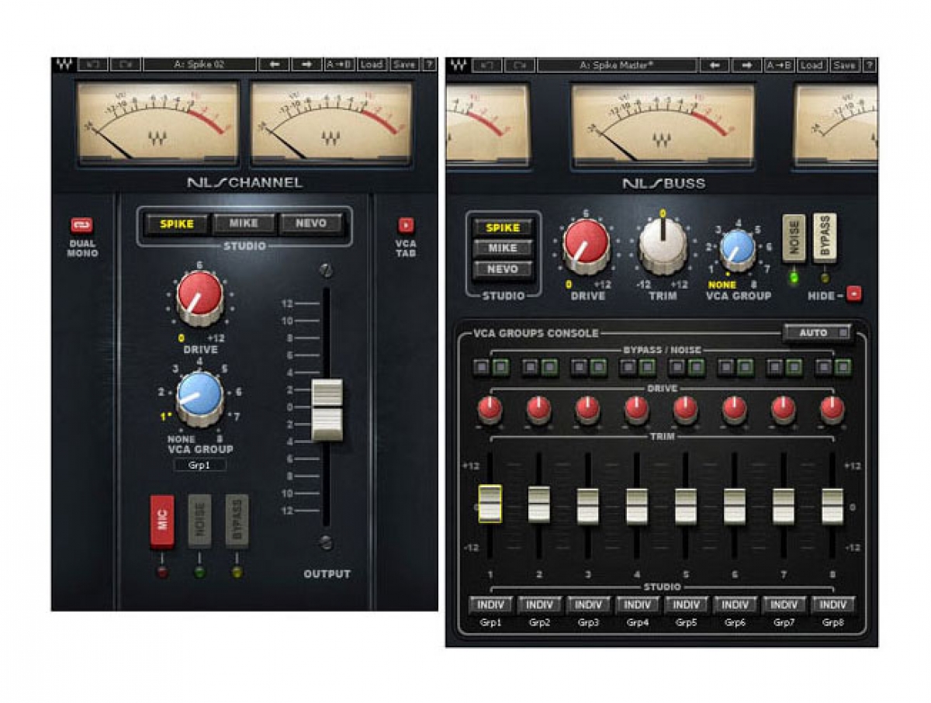This screenshot has height=703, width=931.
Task: Select NEVO studio in NLS Channel
Action: [x=310, y=224]
